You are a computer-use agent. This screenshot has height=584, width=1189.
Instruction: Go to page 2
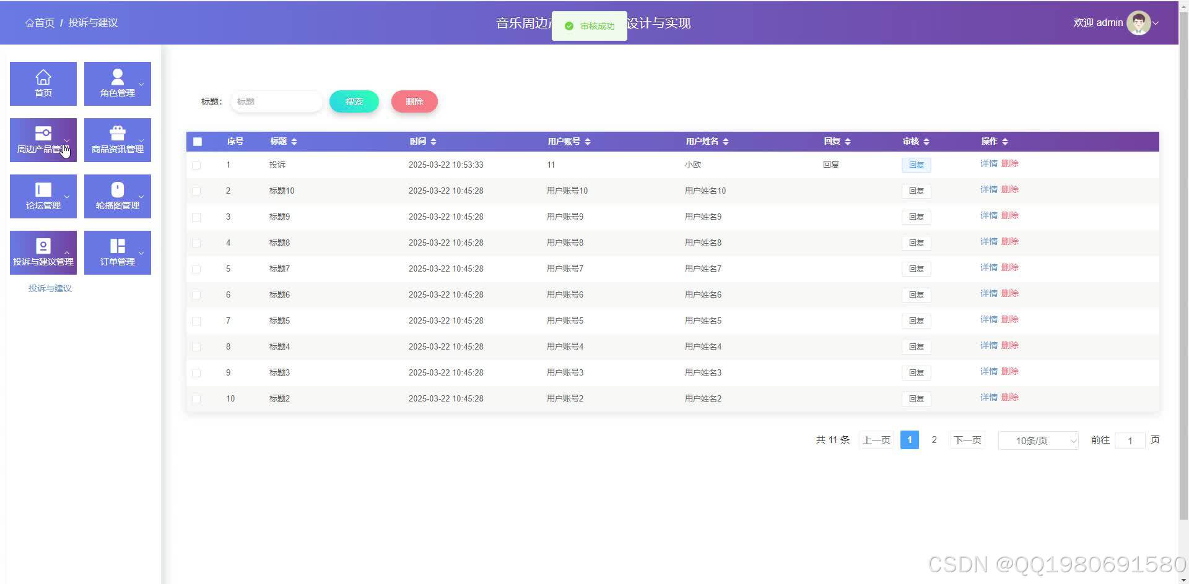click(934, 440)
